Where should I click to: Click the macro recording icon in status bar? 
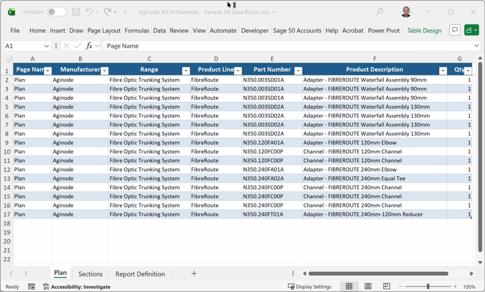tap(31, 287)
